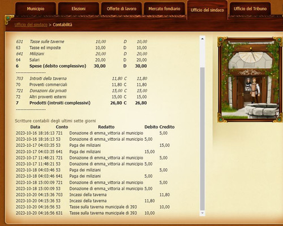Click Incassi della taverna for account 53
Screen dimensions: 283x226
pyautogui.click(x=88, y=201)
